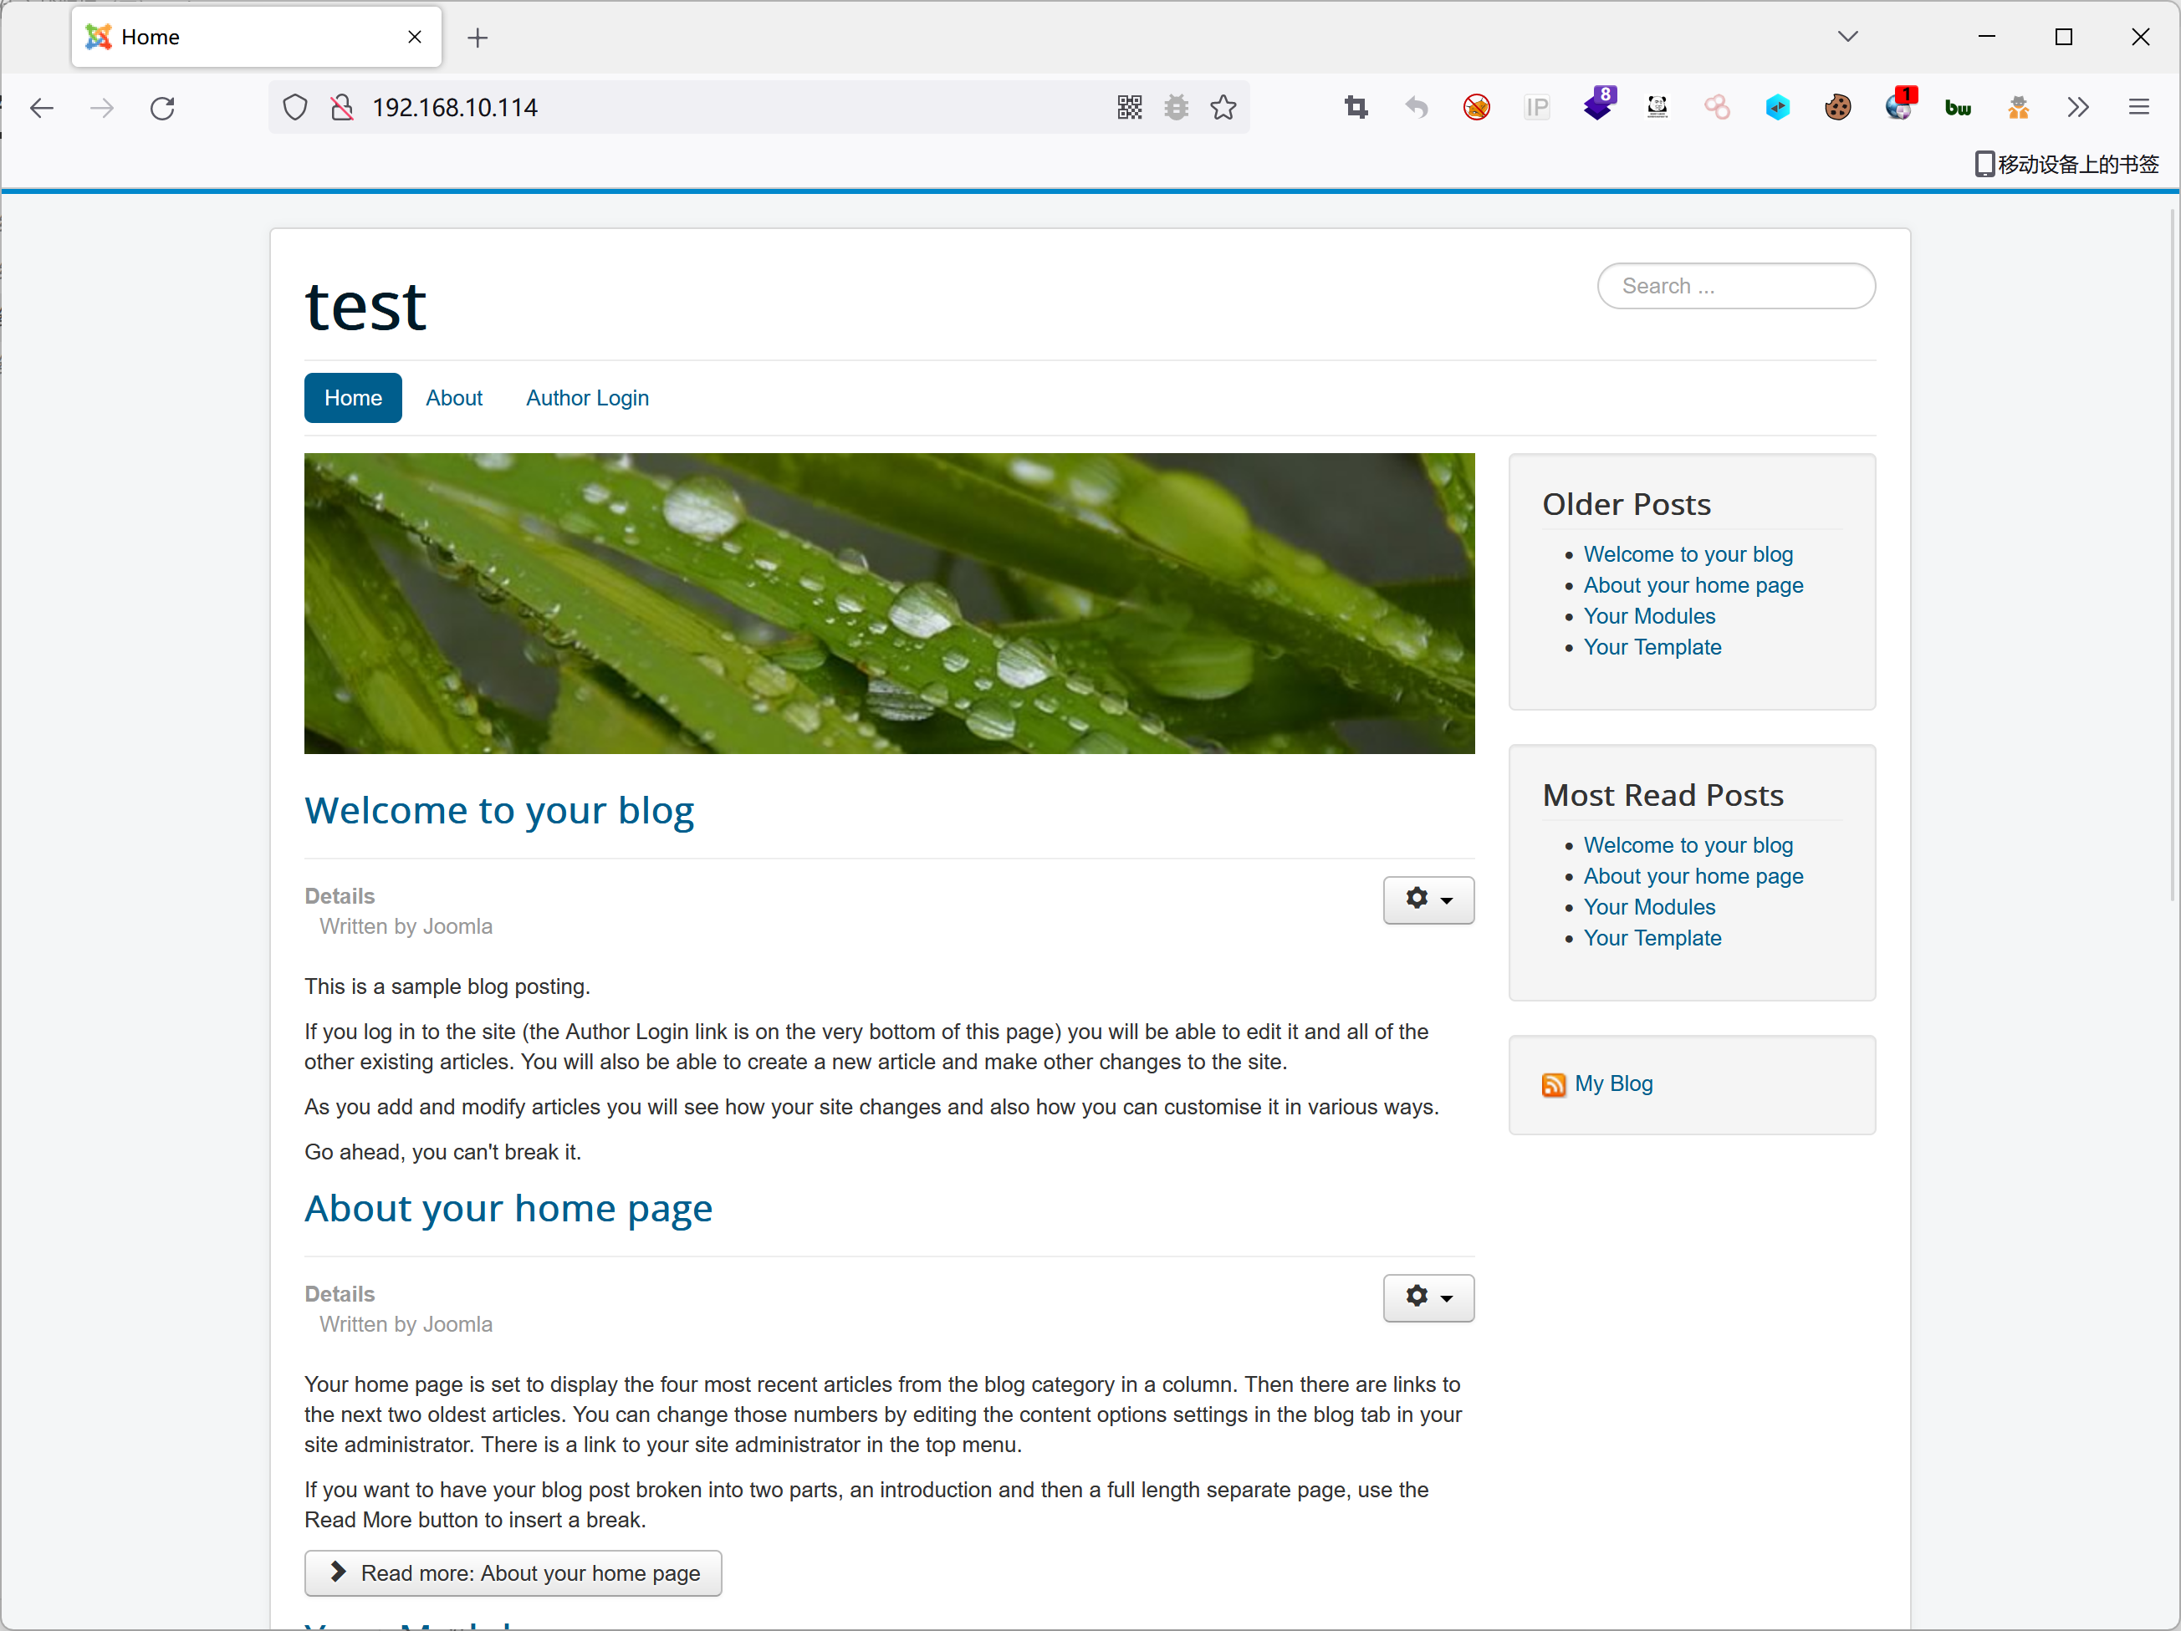Reload the current page
This screenshot has width=2181, height=1631.
tap(163, 107)
